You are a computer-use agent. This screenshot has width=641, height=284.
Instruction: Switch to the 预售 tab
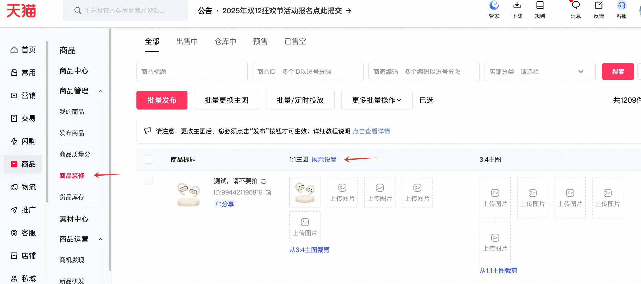[x=260, y=41]
